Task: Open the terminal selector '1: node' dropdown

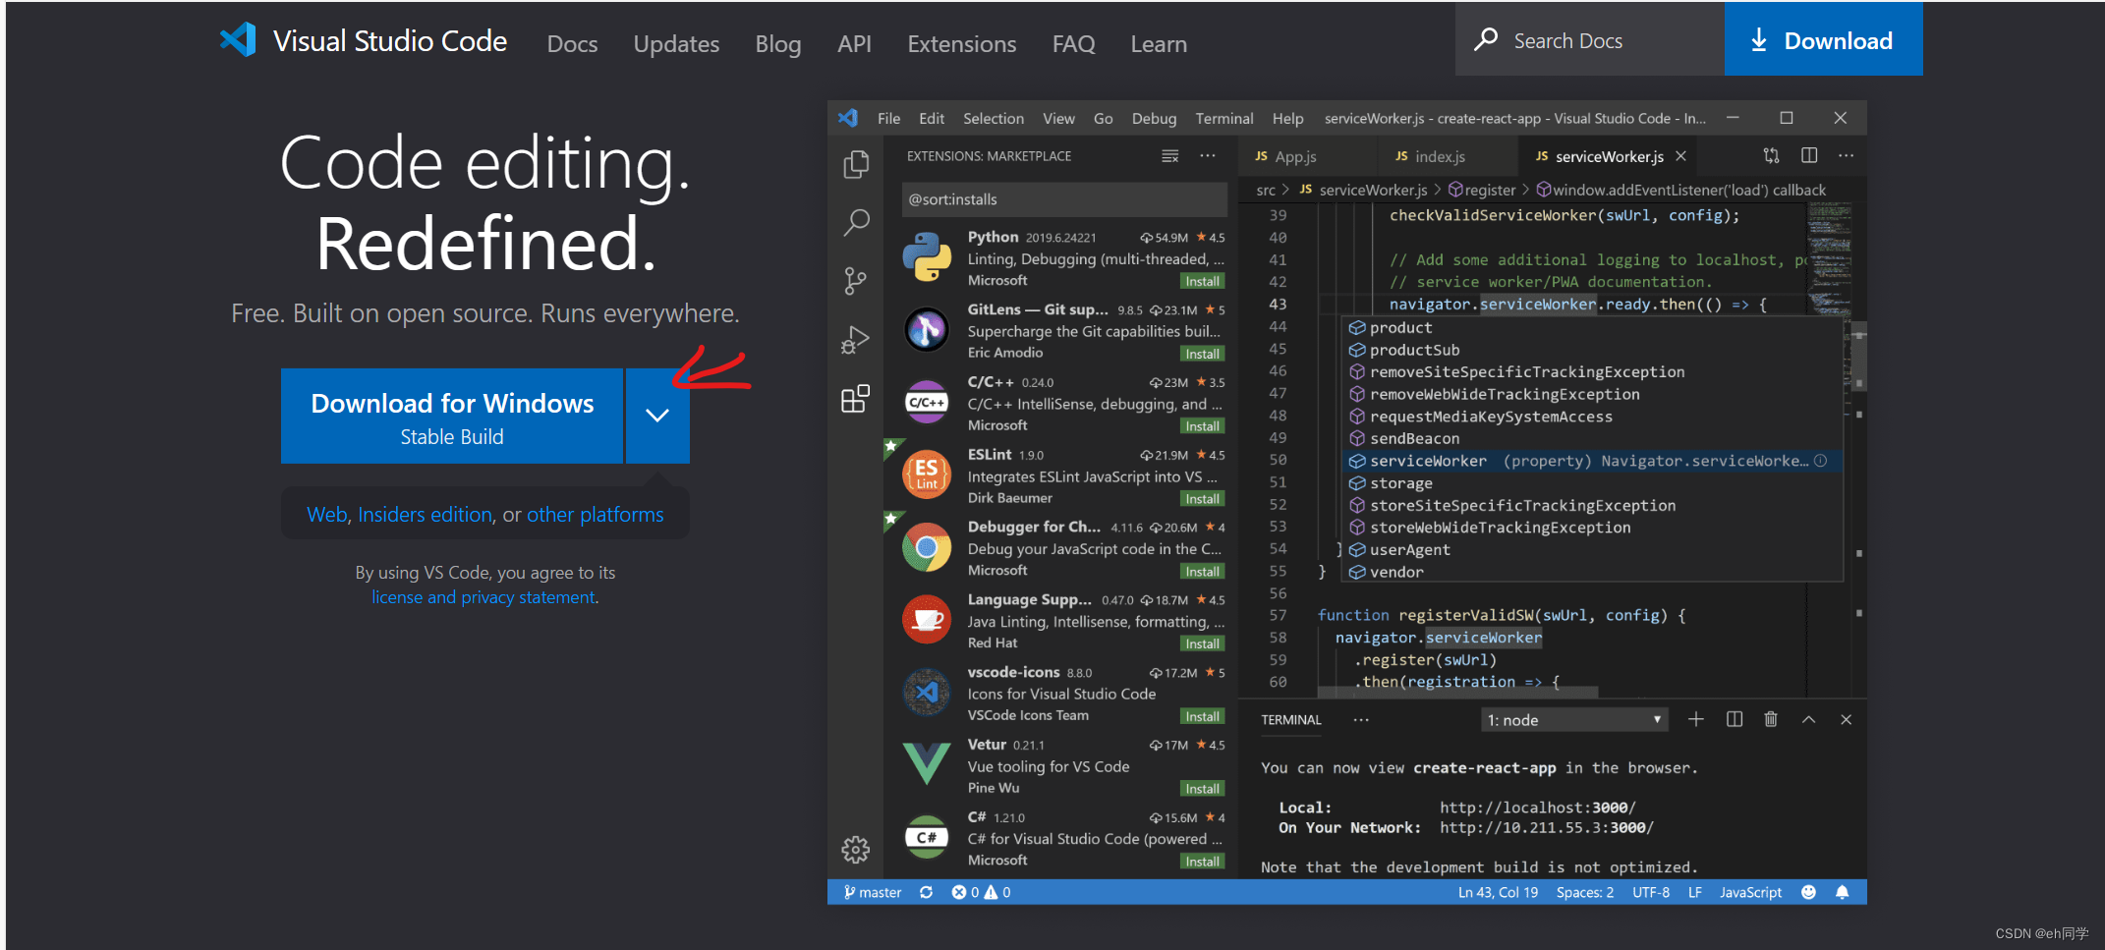Action: click(1575, 720)
